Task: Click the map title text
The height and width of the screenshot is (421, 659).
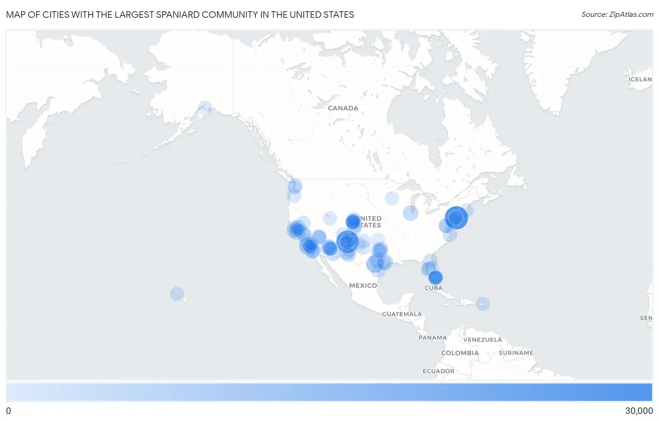Action: (180, 15)
